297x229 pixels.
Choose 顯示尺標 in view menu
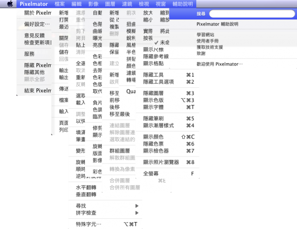(x=153, y=50)
